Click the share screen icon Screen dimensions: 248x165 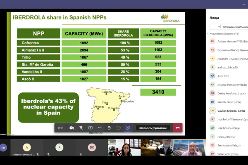tap(90, 128)
